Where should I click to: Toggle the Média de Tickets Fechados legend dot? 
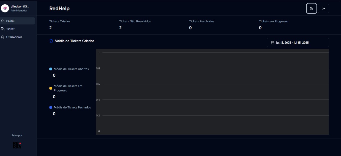pyautogui.click(x=51, y=107)
